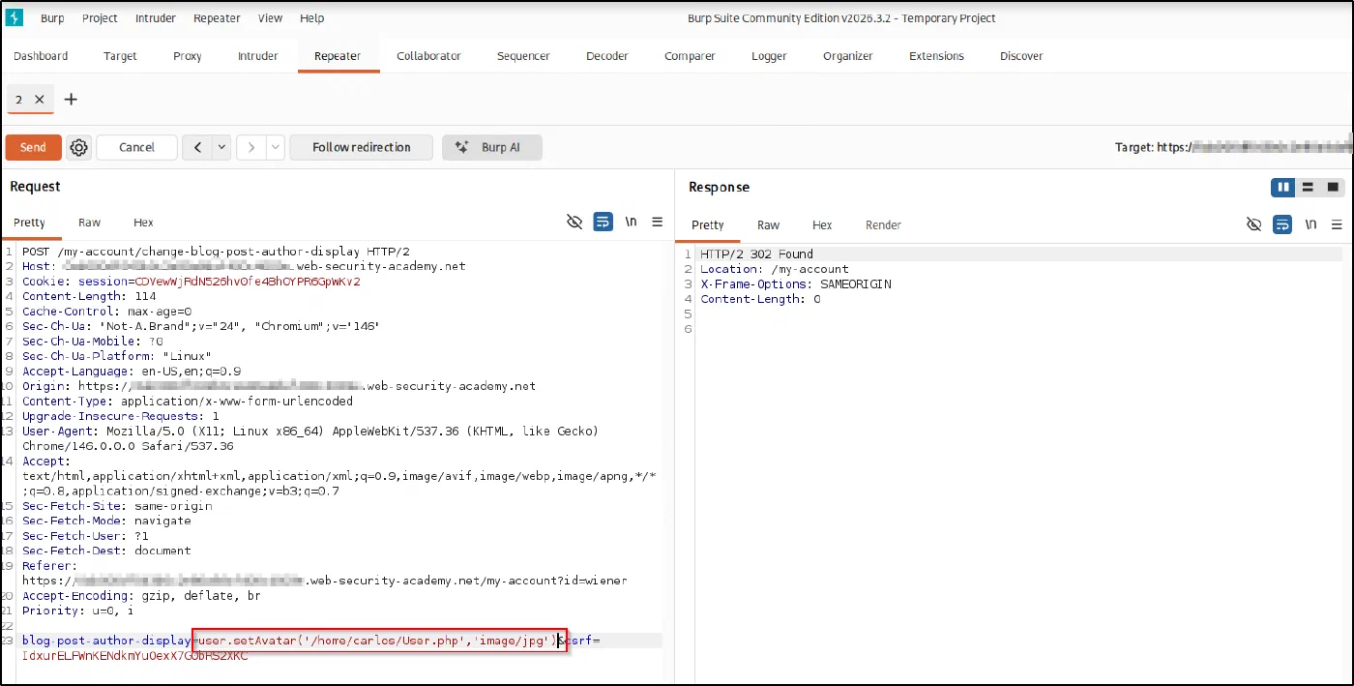Click the add new Repeater tab plus icon
Viewport: 1354px width, 686px height.
coord(71,99)
